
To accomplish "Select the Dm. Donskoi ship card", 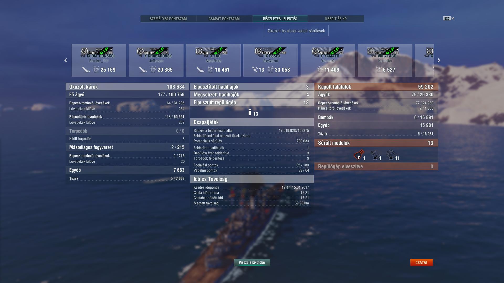I will click(x=99, y=60).
